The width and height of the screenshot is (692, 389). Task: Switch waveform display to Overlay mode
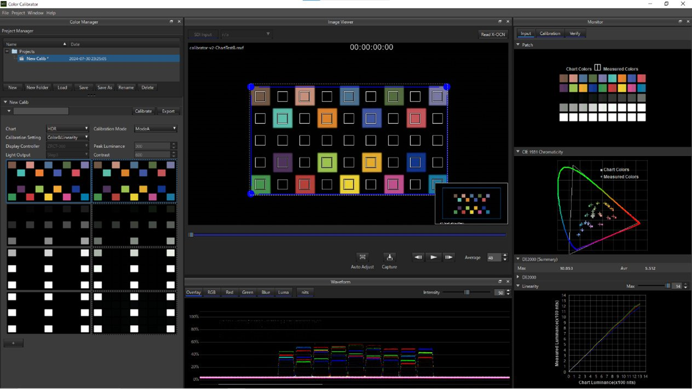point(193,292)
